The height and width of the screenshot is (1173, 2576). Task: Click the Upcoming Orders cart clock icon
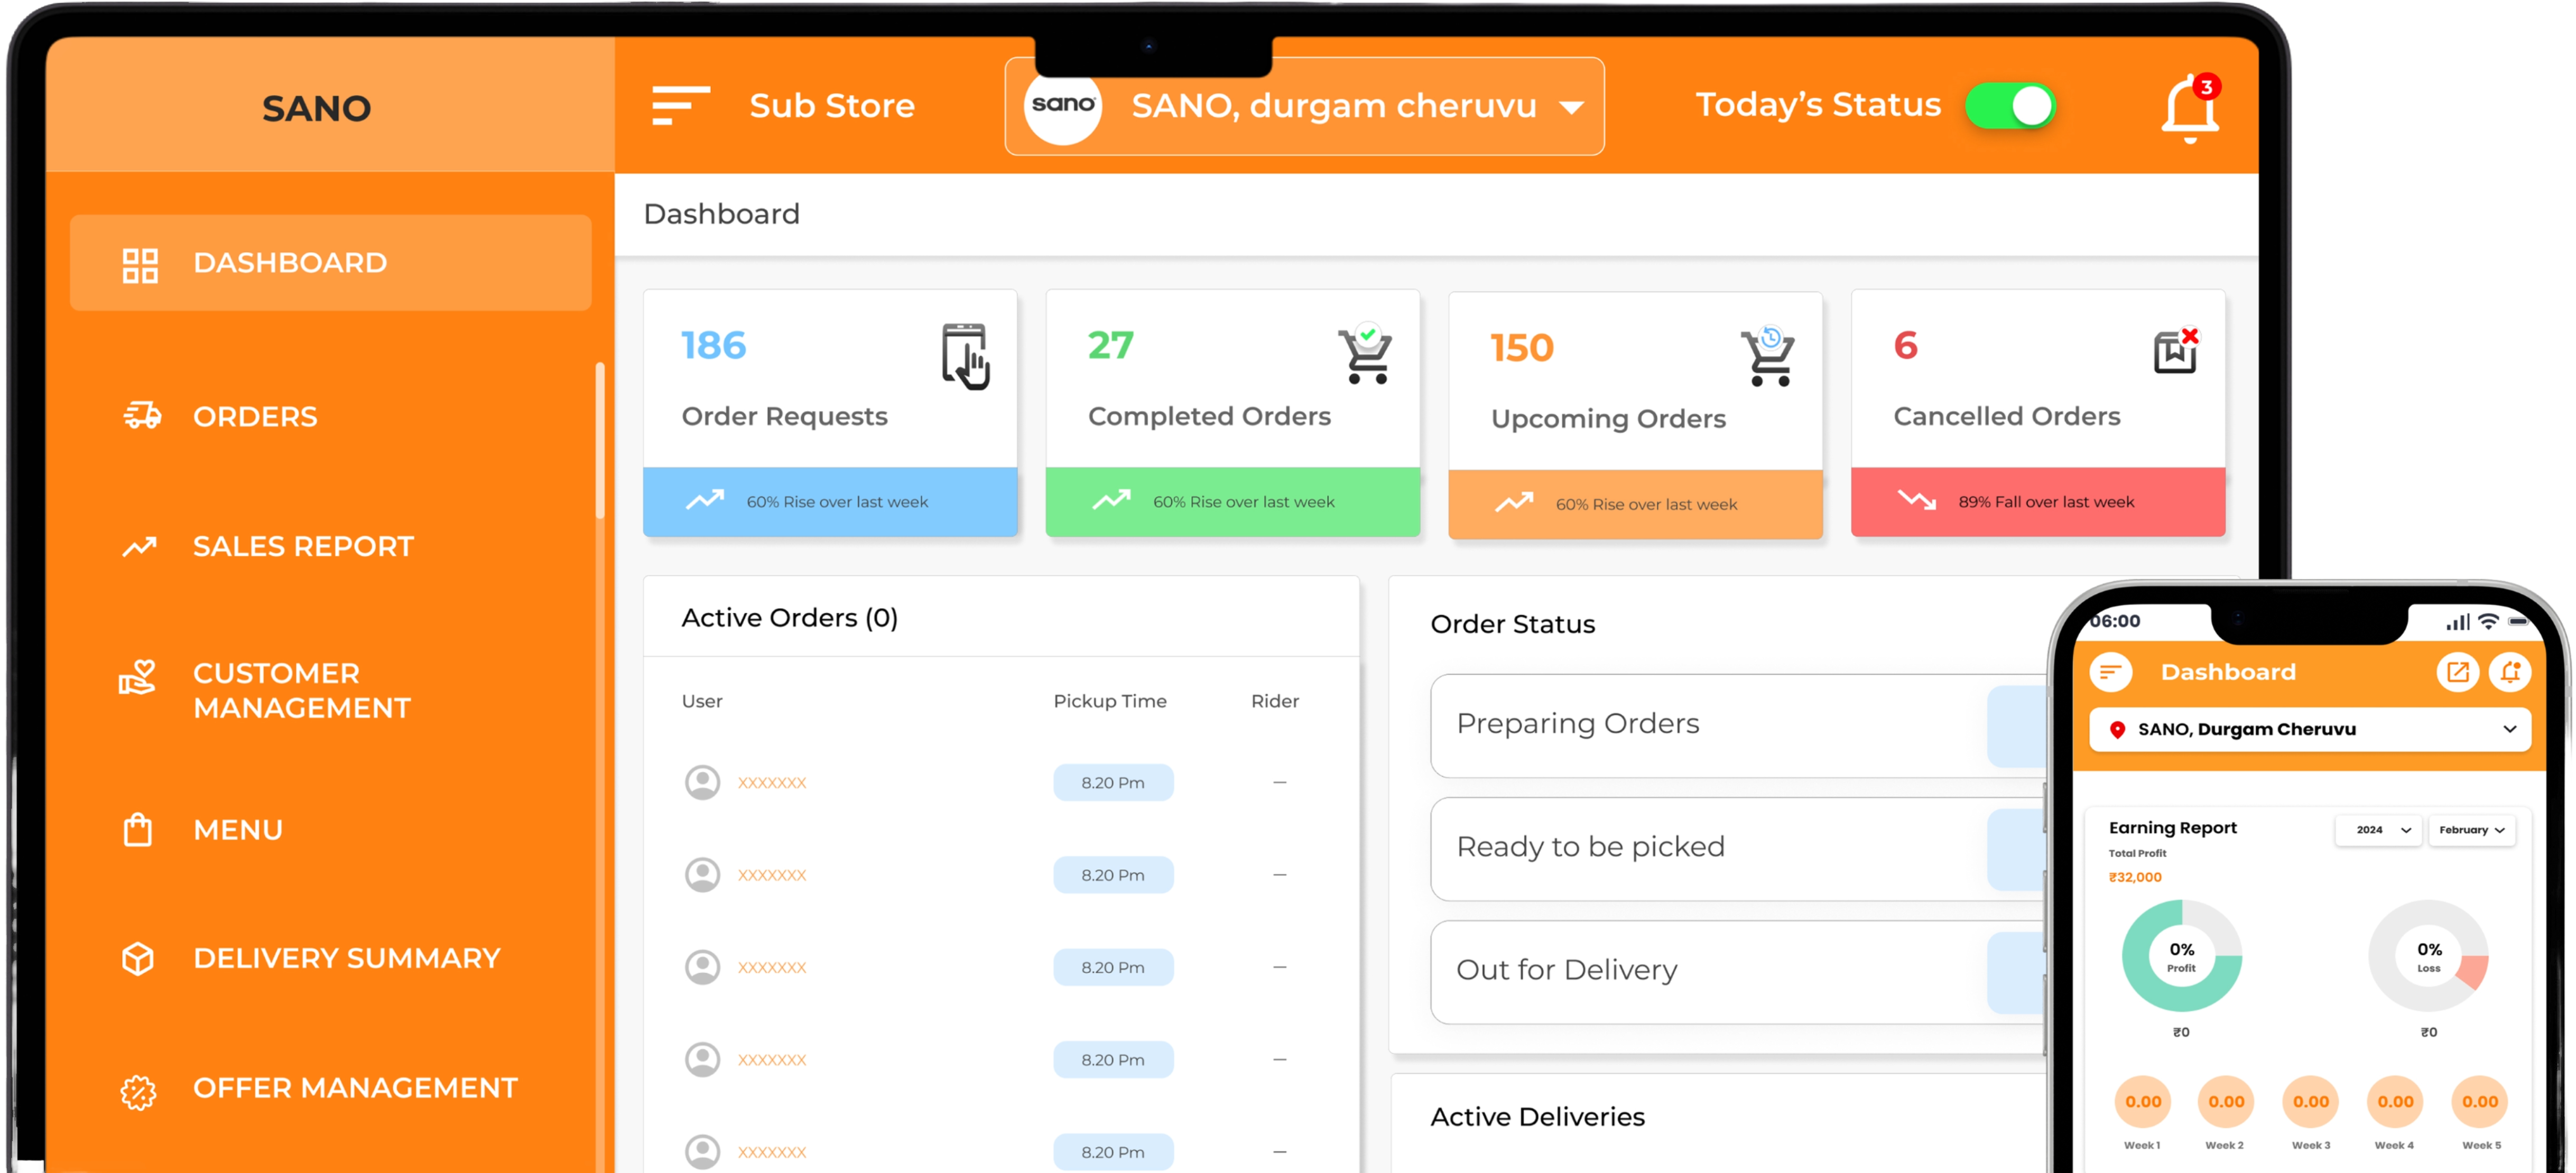coord(1768,357)
